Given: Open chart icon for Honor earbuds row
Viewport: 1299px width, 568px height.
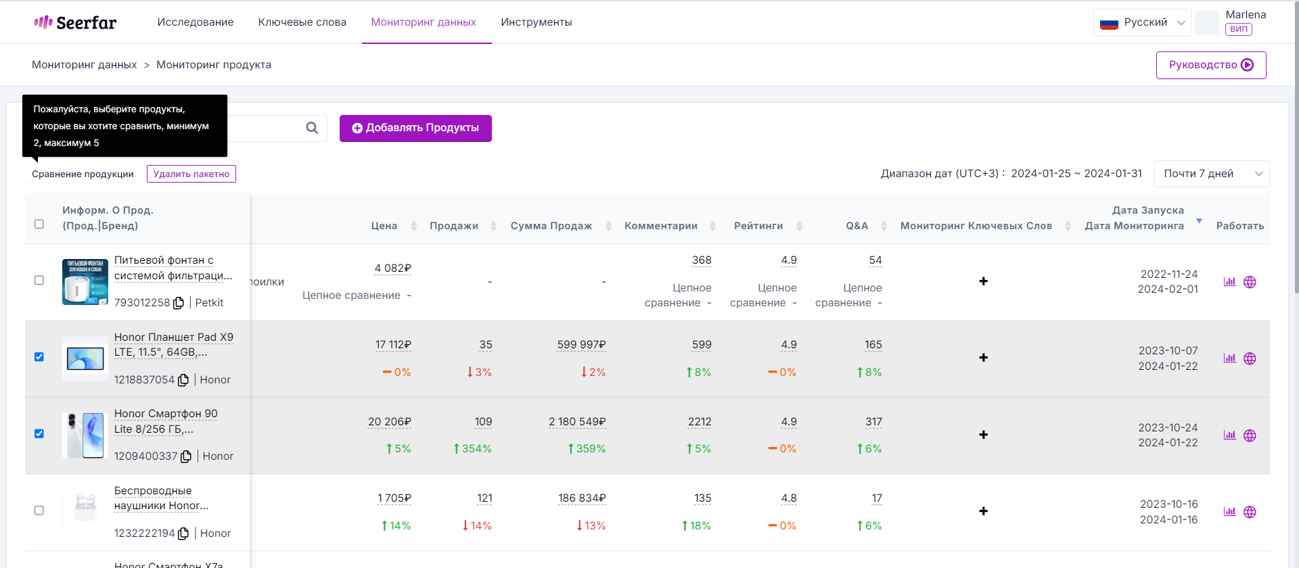Looking at the screenshot, I should pos(1230,512).
